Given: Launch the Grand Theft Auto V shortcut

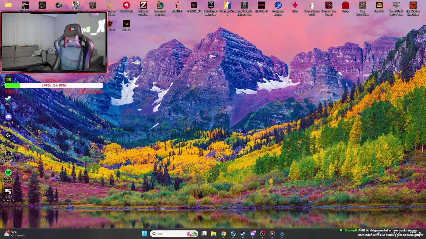Looking at the screenshot, I should click(x=396, y=9).
